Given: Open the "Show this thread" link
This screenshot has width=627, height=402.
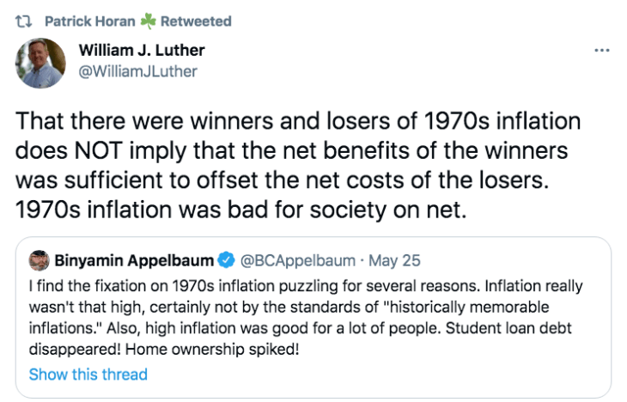Looking at the screenshot, I should [88, 375].
